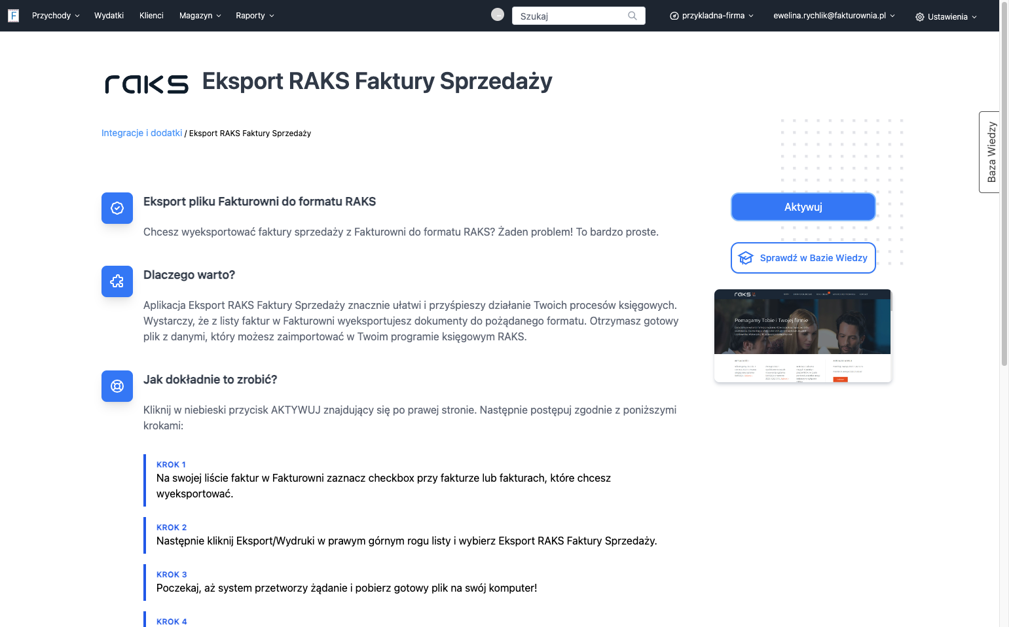Open the Przychody dropdown menu
Viewport: 1009px width, 627px height.
(x=56, y=16)
